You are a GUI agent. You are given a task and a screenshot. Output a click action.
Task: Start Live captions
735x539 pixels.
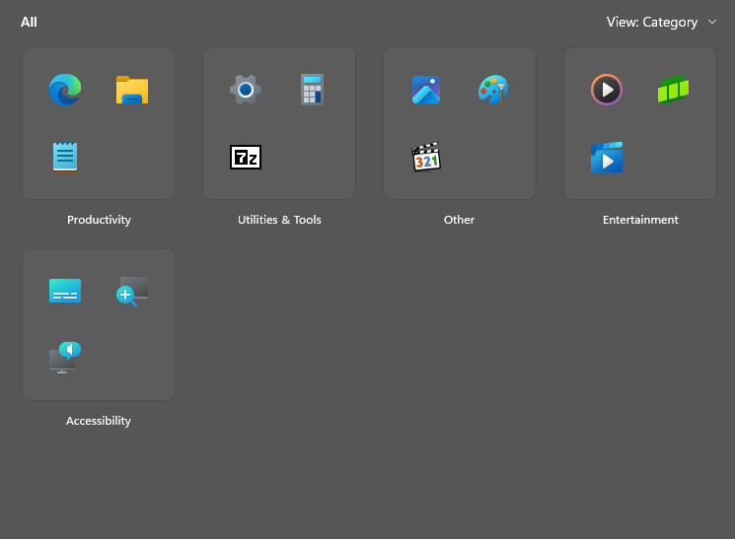click(x=65, y=292)
